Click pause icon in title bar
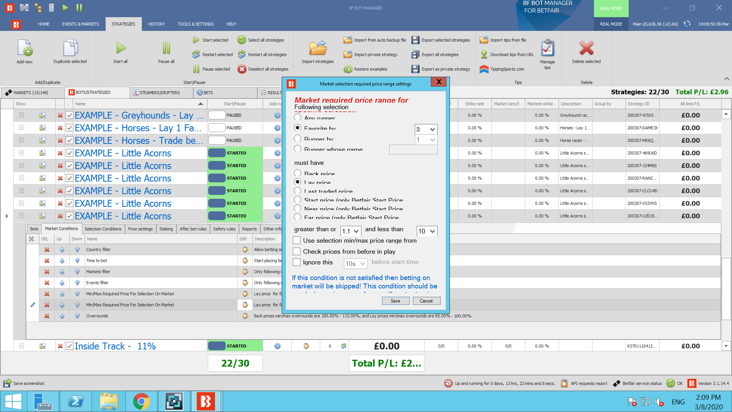The height and width of the screenshot is (412, 732). click(79, 8)
